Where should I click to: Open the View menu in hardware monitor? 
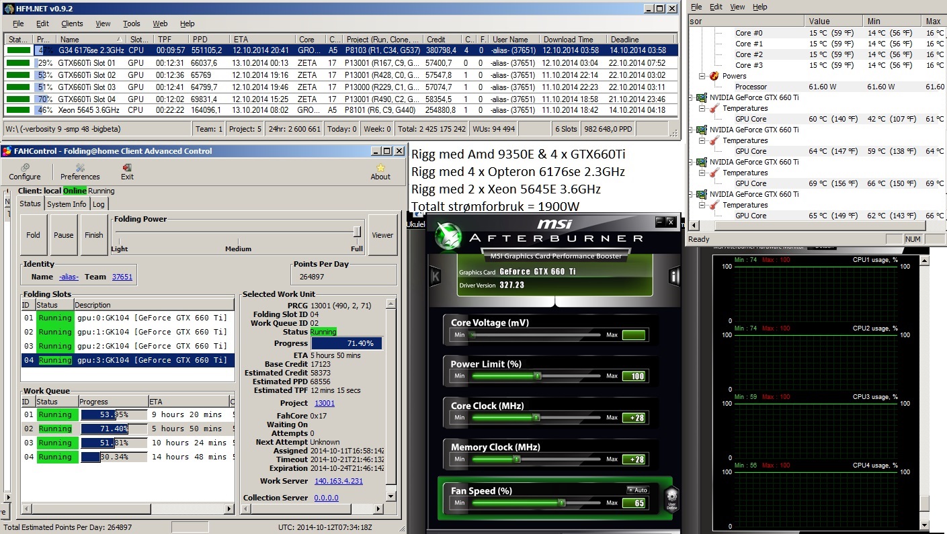(737, 7)
